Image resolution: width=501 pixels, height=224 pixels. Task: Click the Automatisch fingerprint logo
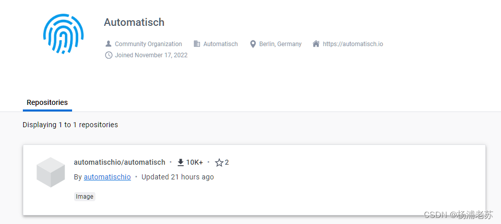point(63,33)
